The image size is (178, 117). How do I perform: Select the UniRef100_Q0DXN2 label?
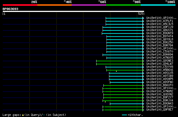(x=160, y=94)
